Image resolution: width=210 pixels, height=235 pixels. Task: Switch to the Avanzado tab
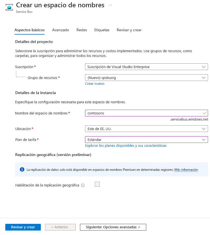point(61,30)
